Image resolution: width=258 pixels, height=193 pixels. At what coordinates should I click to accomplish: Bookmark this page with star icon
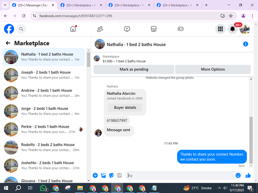tap(231, 16)
